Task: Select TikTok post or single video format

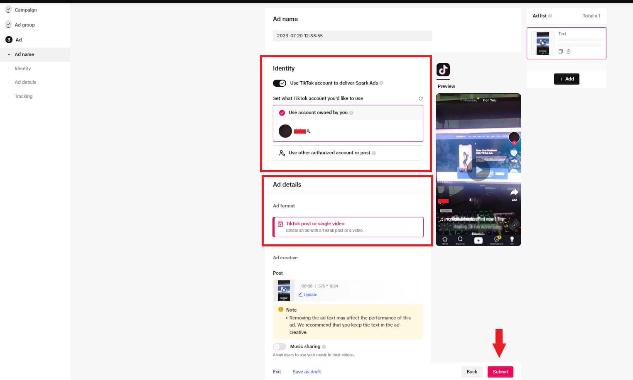Action: [348, 227]
